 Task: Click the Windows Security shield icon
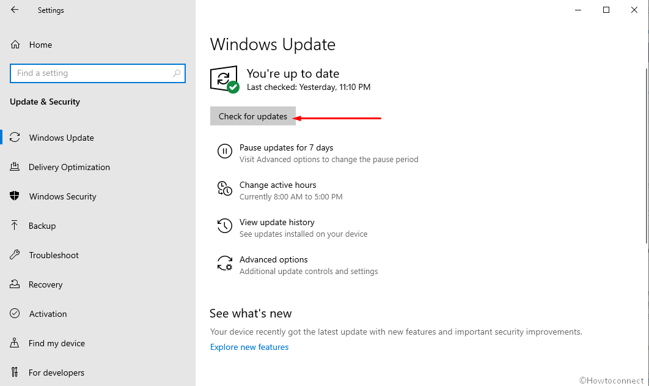[x=15, y=196]
